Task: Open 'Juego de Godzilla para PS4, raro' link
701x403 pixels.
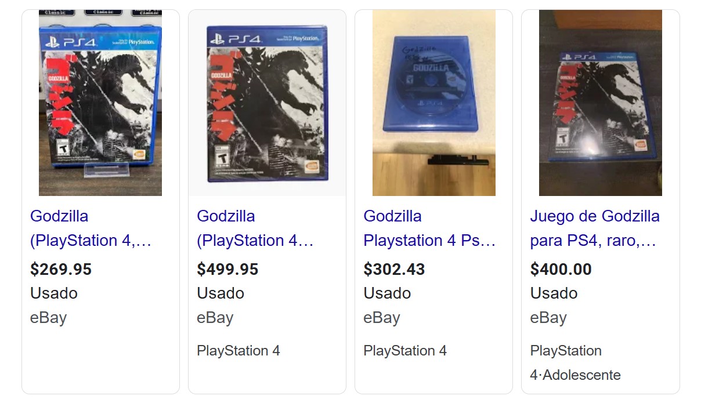Action: (594, 228)
